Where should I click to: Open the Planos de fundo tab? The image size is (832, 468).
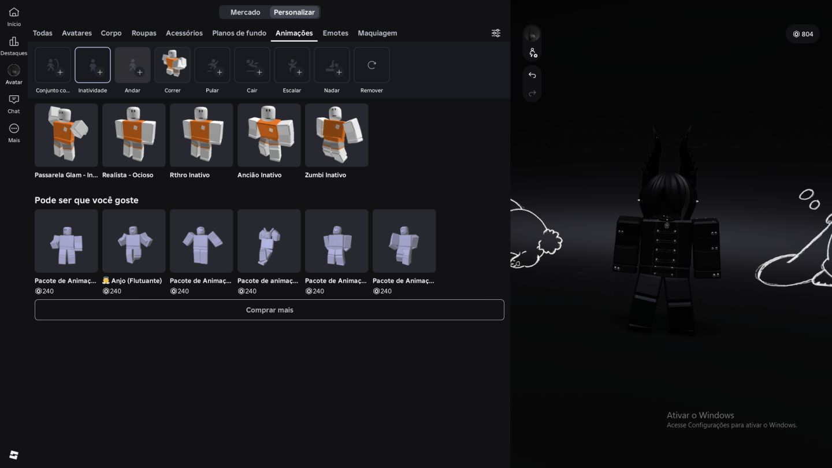click(239, 33)
